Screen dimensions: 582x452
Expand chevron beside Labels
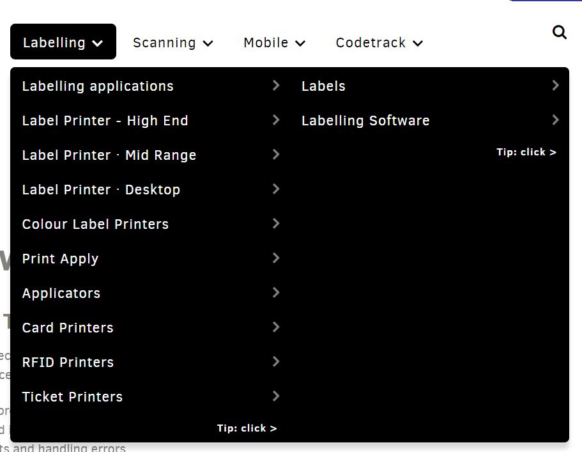click(x=555, y=86)
